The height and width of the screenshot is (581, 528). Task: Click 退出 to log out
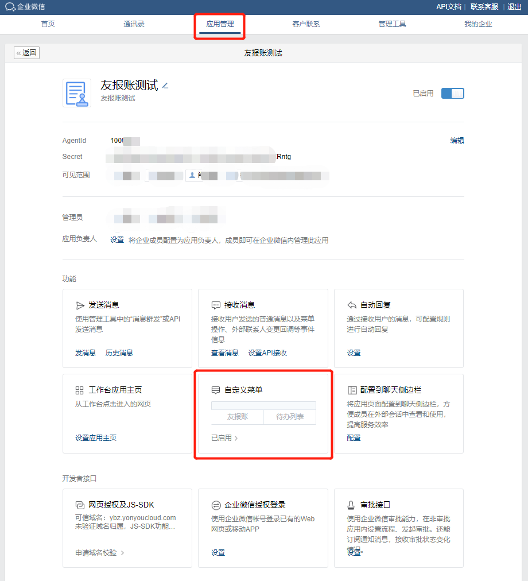[514, 7]
